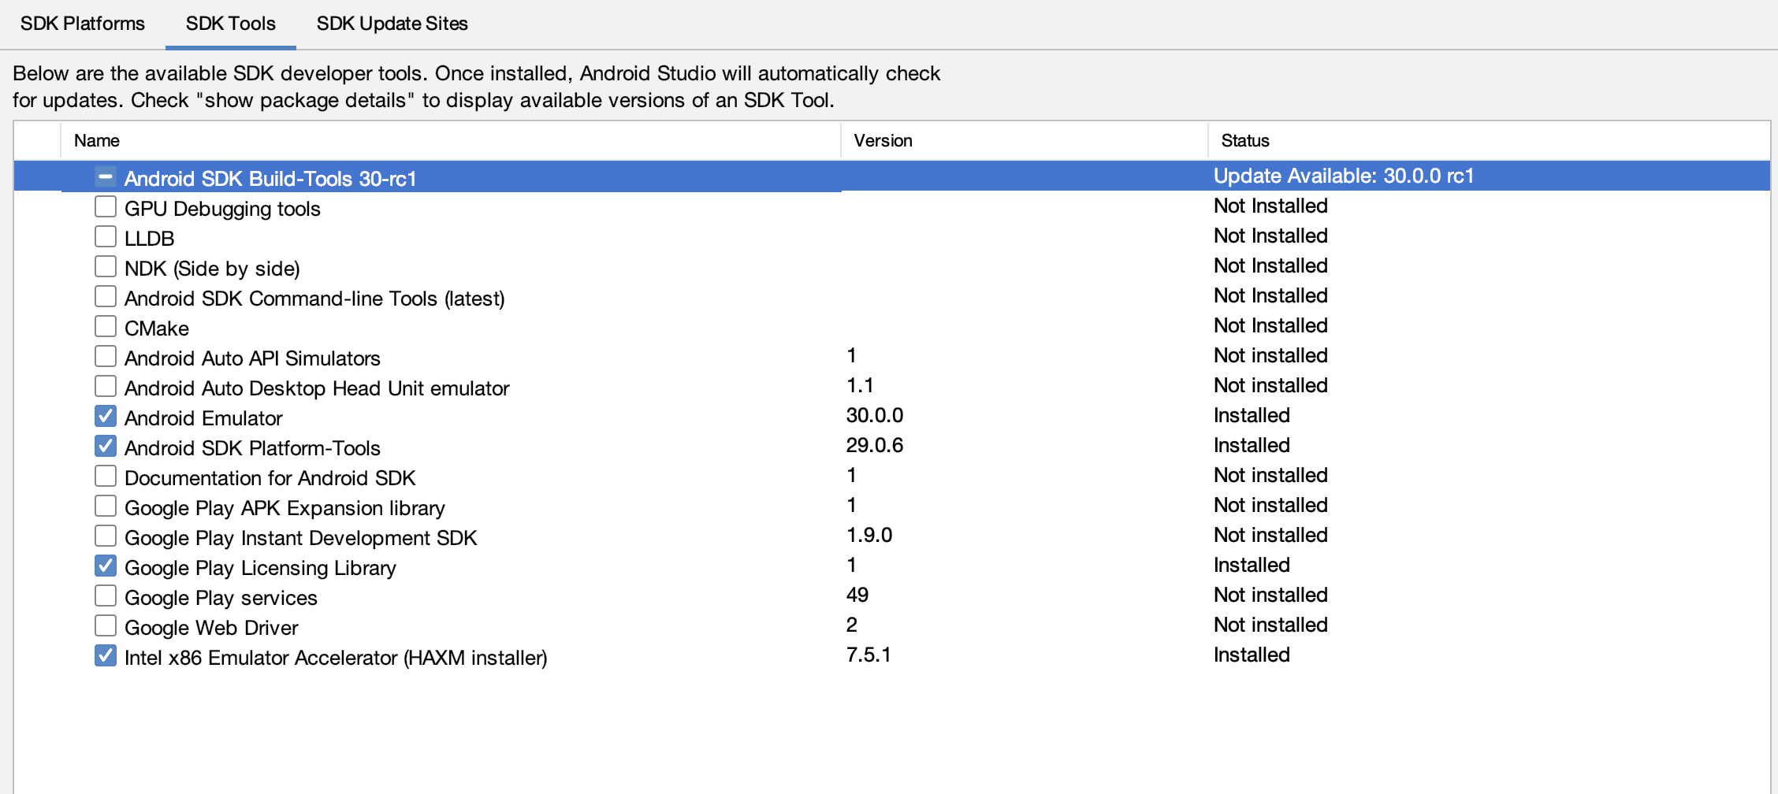Image resolution: width=1778 pixels, height=794 pixels.
Task: Enable the LLDB checkbox
Action: pyautogui.click(x=106, y=236)
